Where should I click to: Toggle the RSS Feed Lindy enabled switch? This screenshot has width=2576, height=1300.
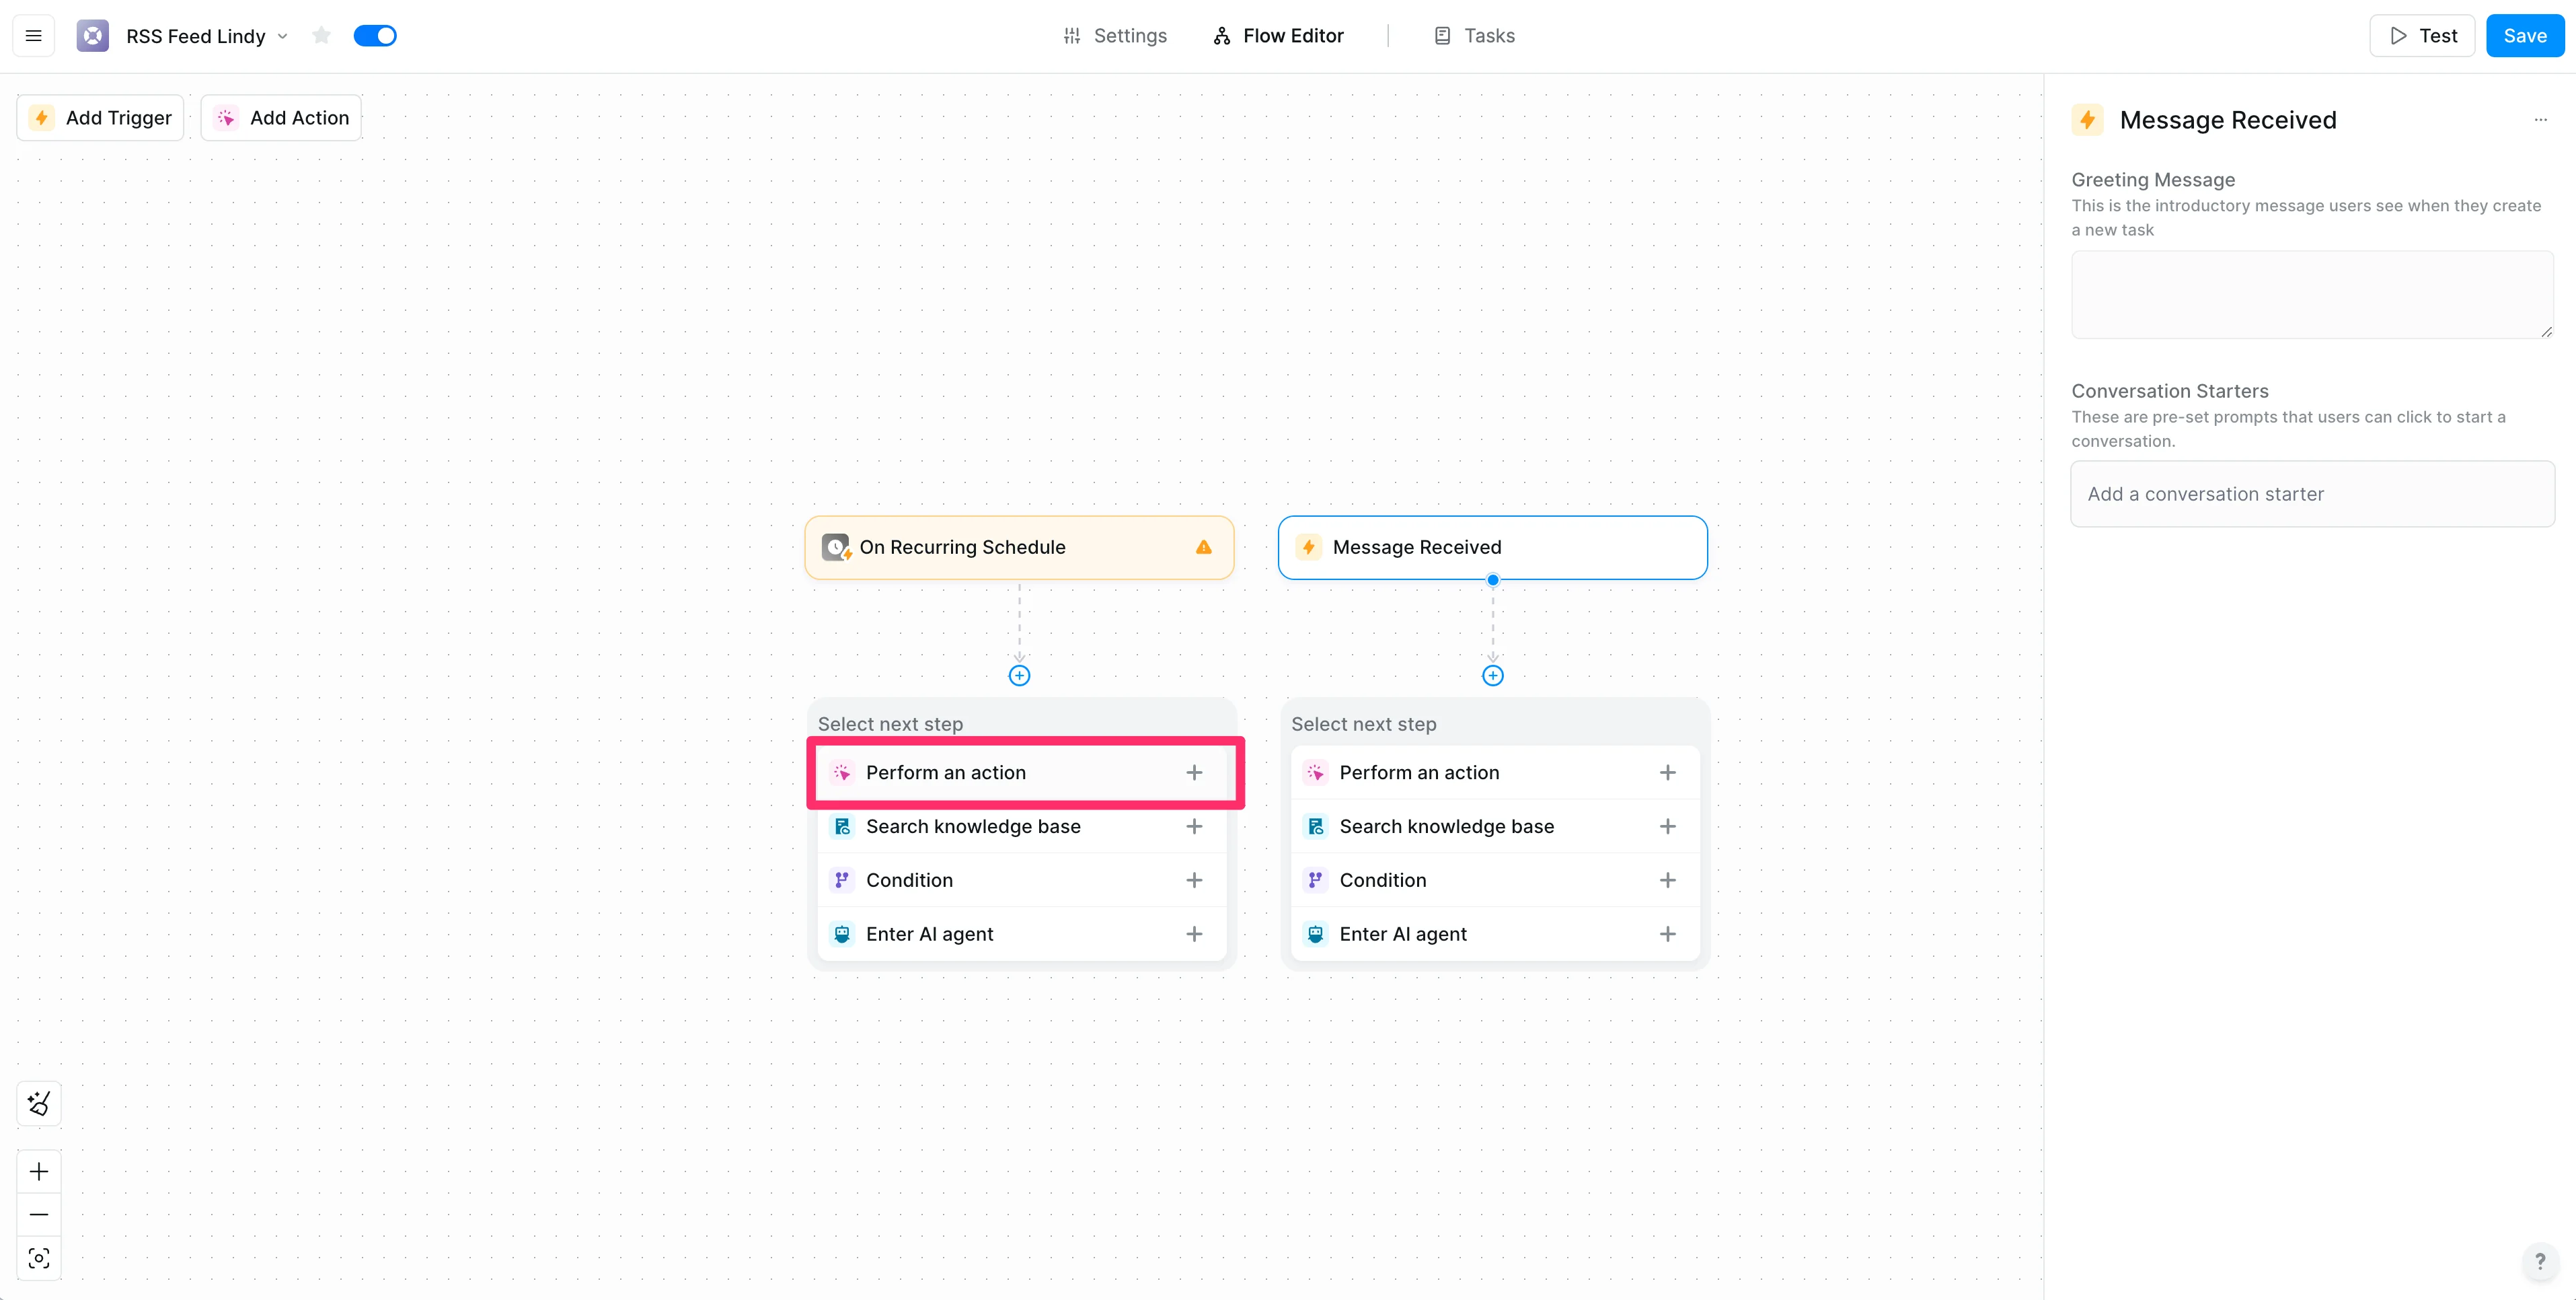click(x=375, y=36)
